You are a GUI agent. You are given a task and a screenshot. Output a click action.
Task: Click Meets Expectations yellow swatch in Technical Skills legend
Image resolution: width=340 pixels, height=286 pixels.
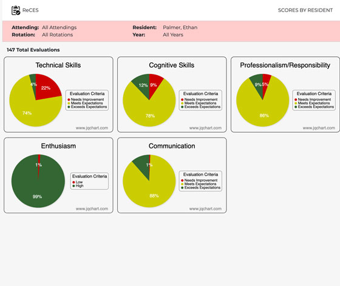click(69, 103)
